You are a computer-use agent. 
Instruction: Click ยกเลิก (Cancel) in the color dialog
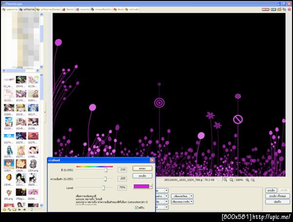[x=143, y=176]
